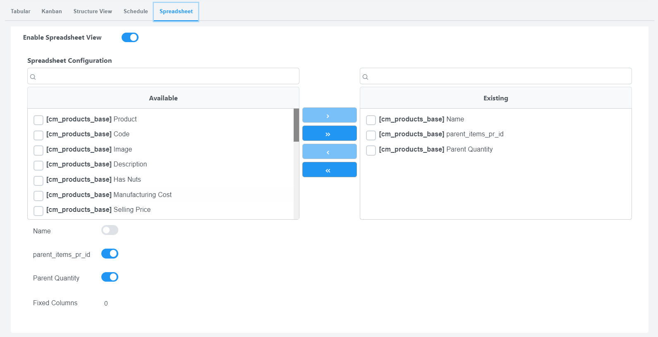Open the Schedule tab
Image resolution: width=658 pixels, height=337 pixels.
[x=136, y=12]
